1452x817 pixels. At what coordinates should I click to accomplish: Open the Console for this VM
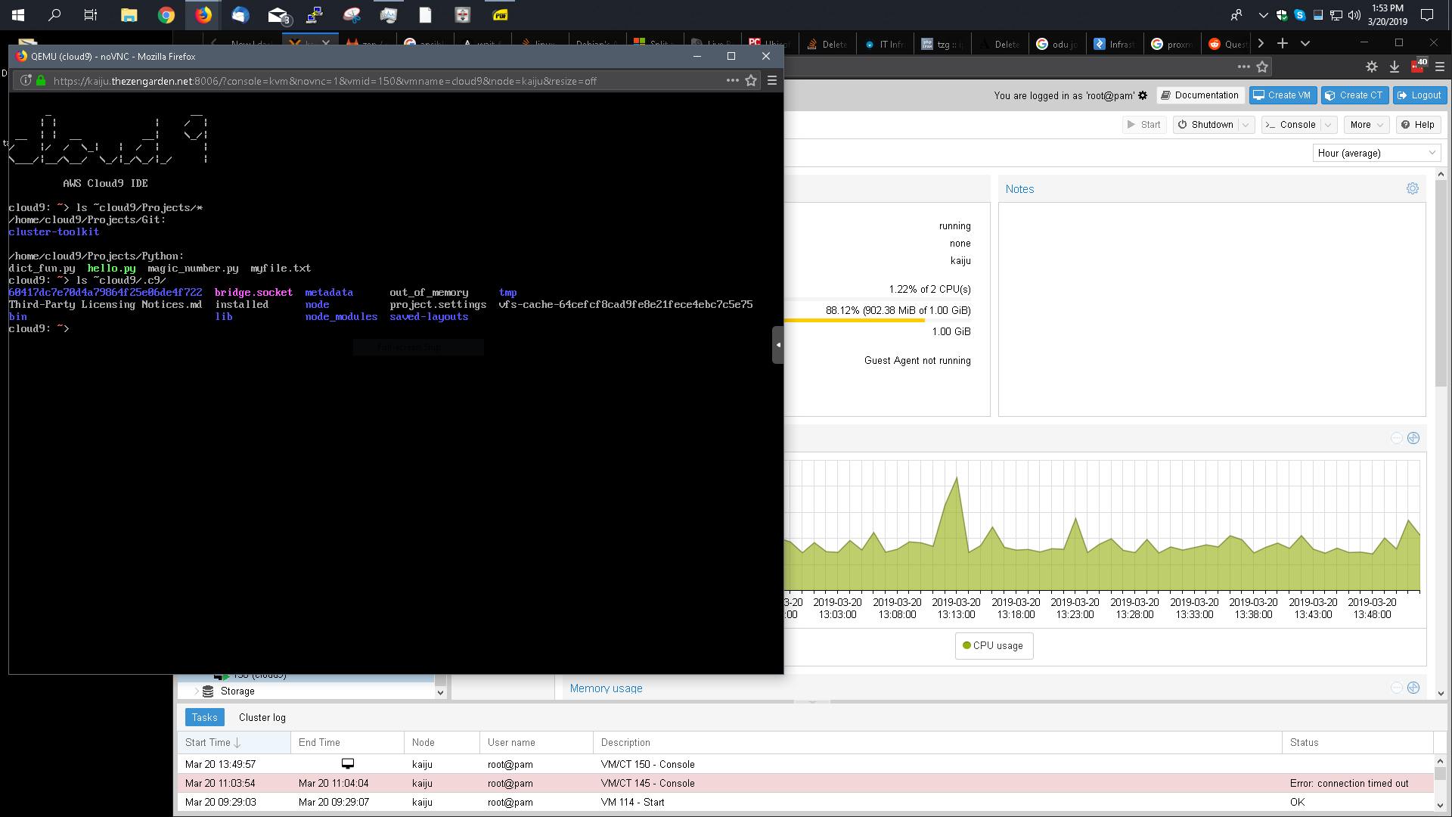point(1290,125)
